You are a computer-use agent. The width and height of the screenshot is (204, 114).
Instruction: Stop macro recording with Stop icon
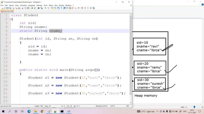coord(85,8)
